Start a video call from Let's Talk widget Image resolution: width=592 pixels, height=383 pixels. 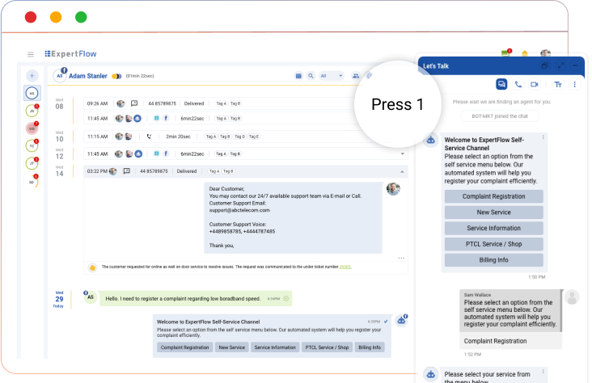(x=535, y=85)
